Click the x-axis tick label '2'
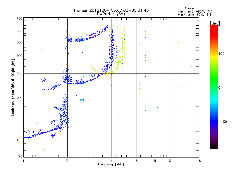 67,161
